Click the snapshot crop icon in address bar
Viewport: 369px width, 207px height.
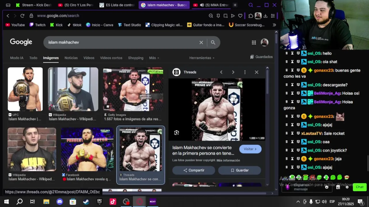(x=225, y=16)
